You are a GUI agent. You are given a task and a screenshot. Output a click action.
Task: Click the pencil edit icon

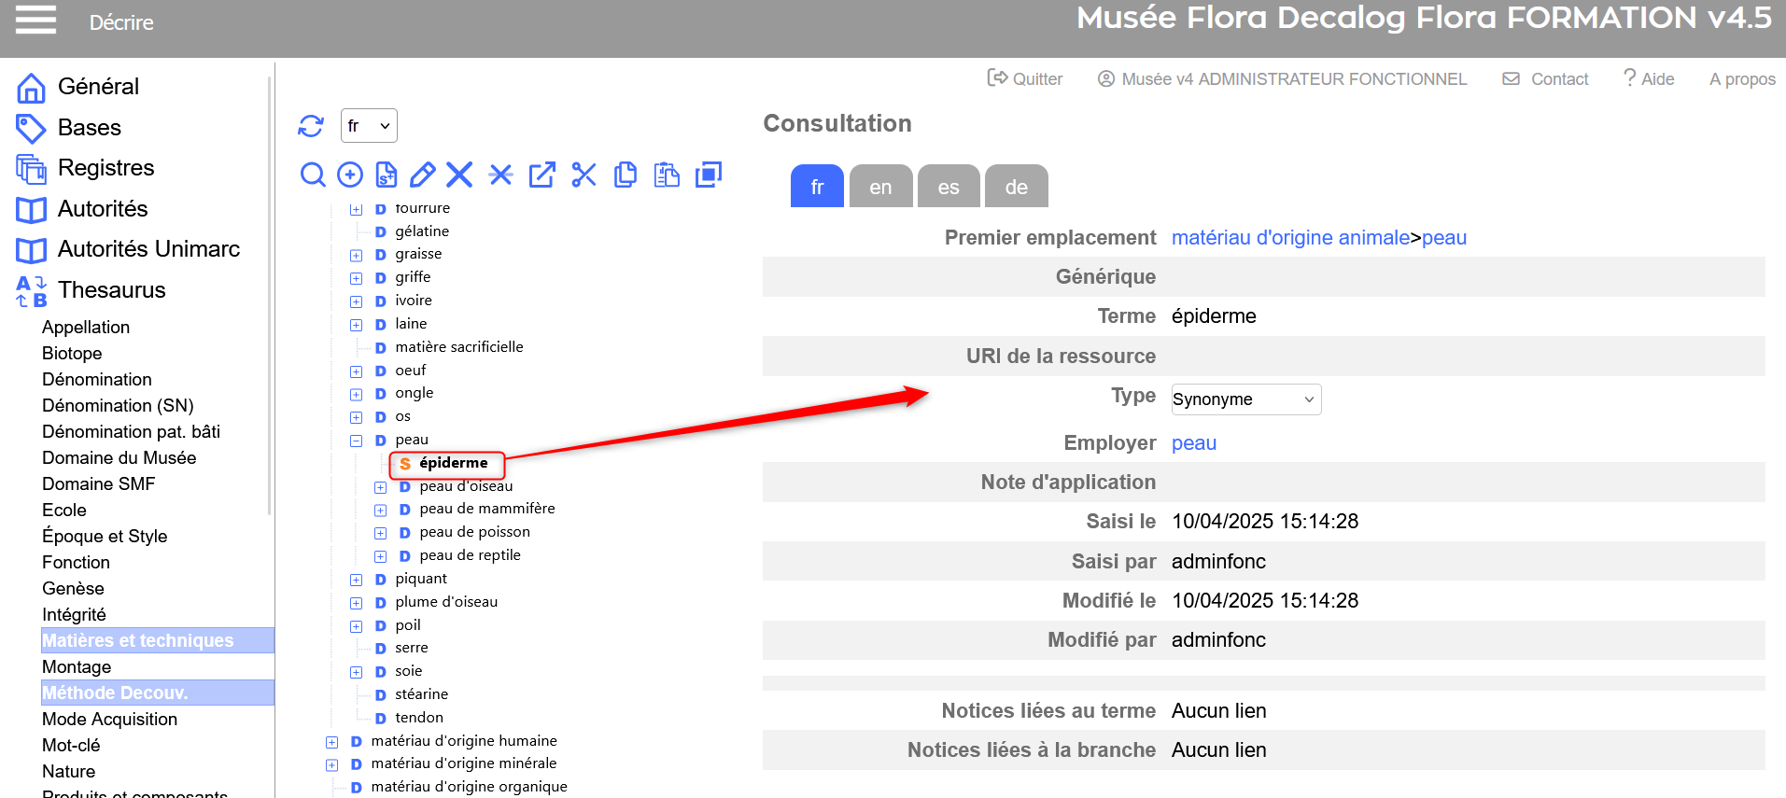click(x=422, y=175)
